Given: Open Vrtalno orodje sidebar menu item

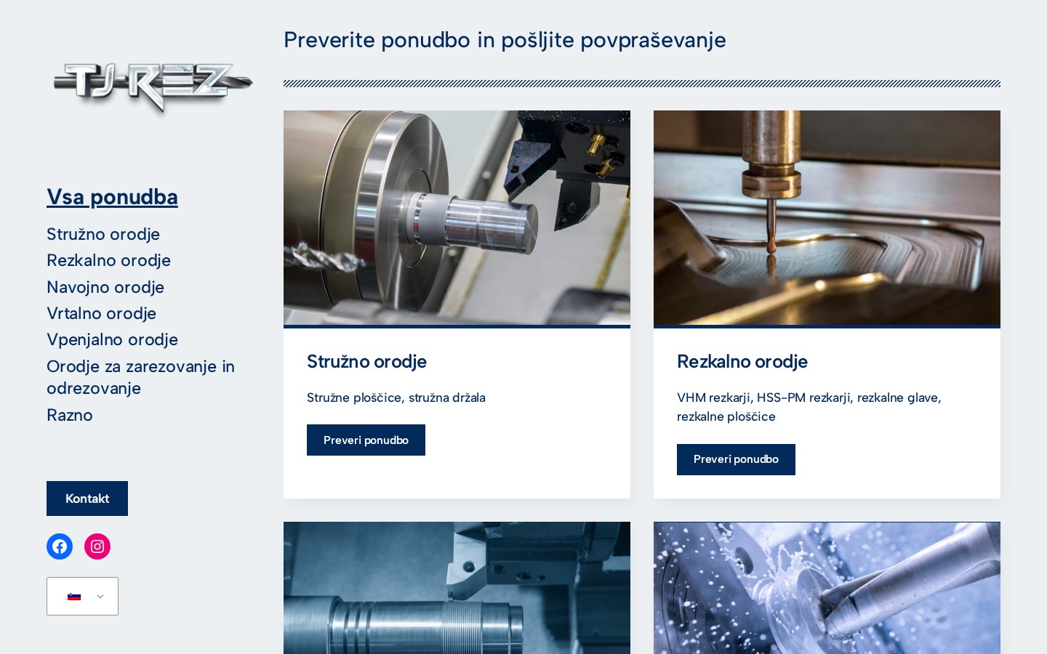Looking at the screenshot, I should click(x=102, y=313).
